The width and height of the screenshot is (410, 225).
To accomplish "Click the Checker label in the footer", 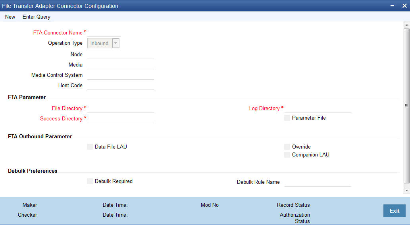I will click(x=27, y=215).
